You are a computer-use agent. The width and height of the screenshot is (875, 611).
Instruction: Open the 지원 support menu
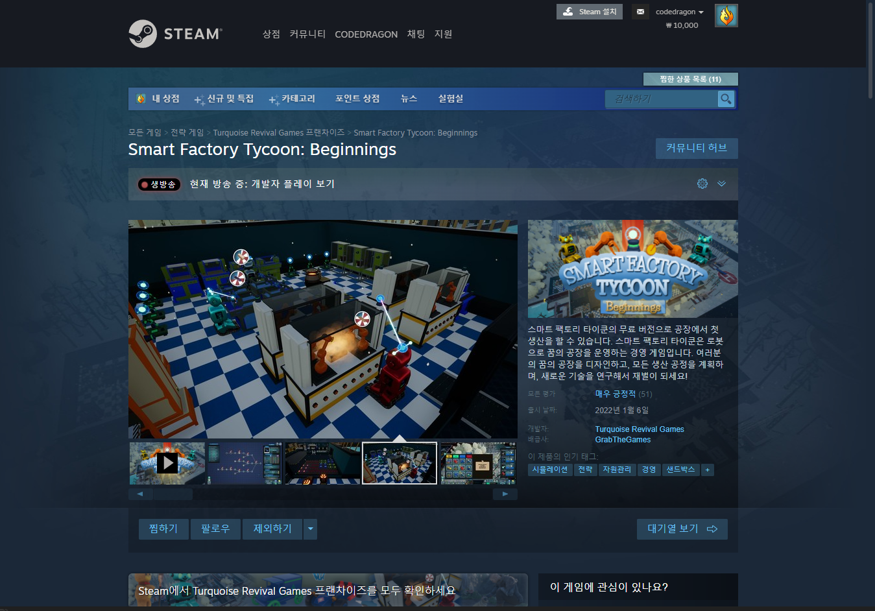[x=443, y=34]
